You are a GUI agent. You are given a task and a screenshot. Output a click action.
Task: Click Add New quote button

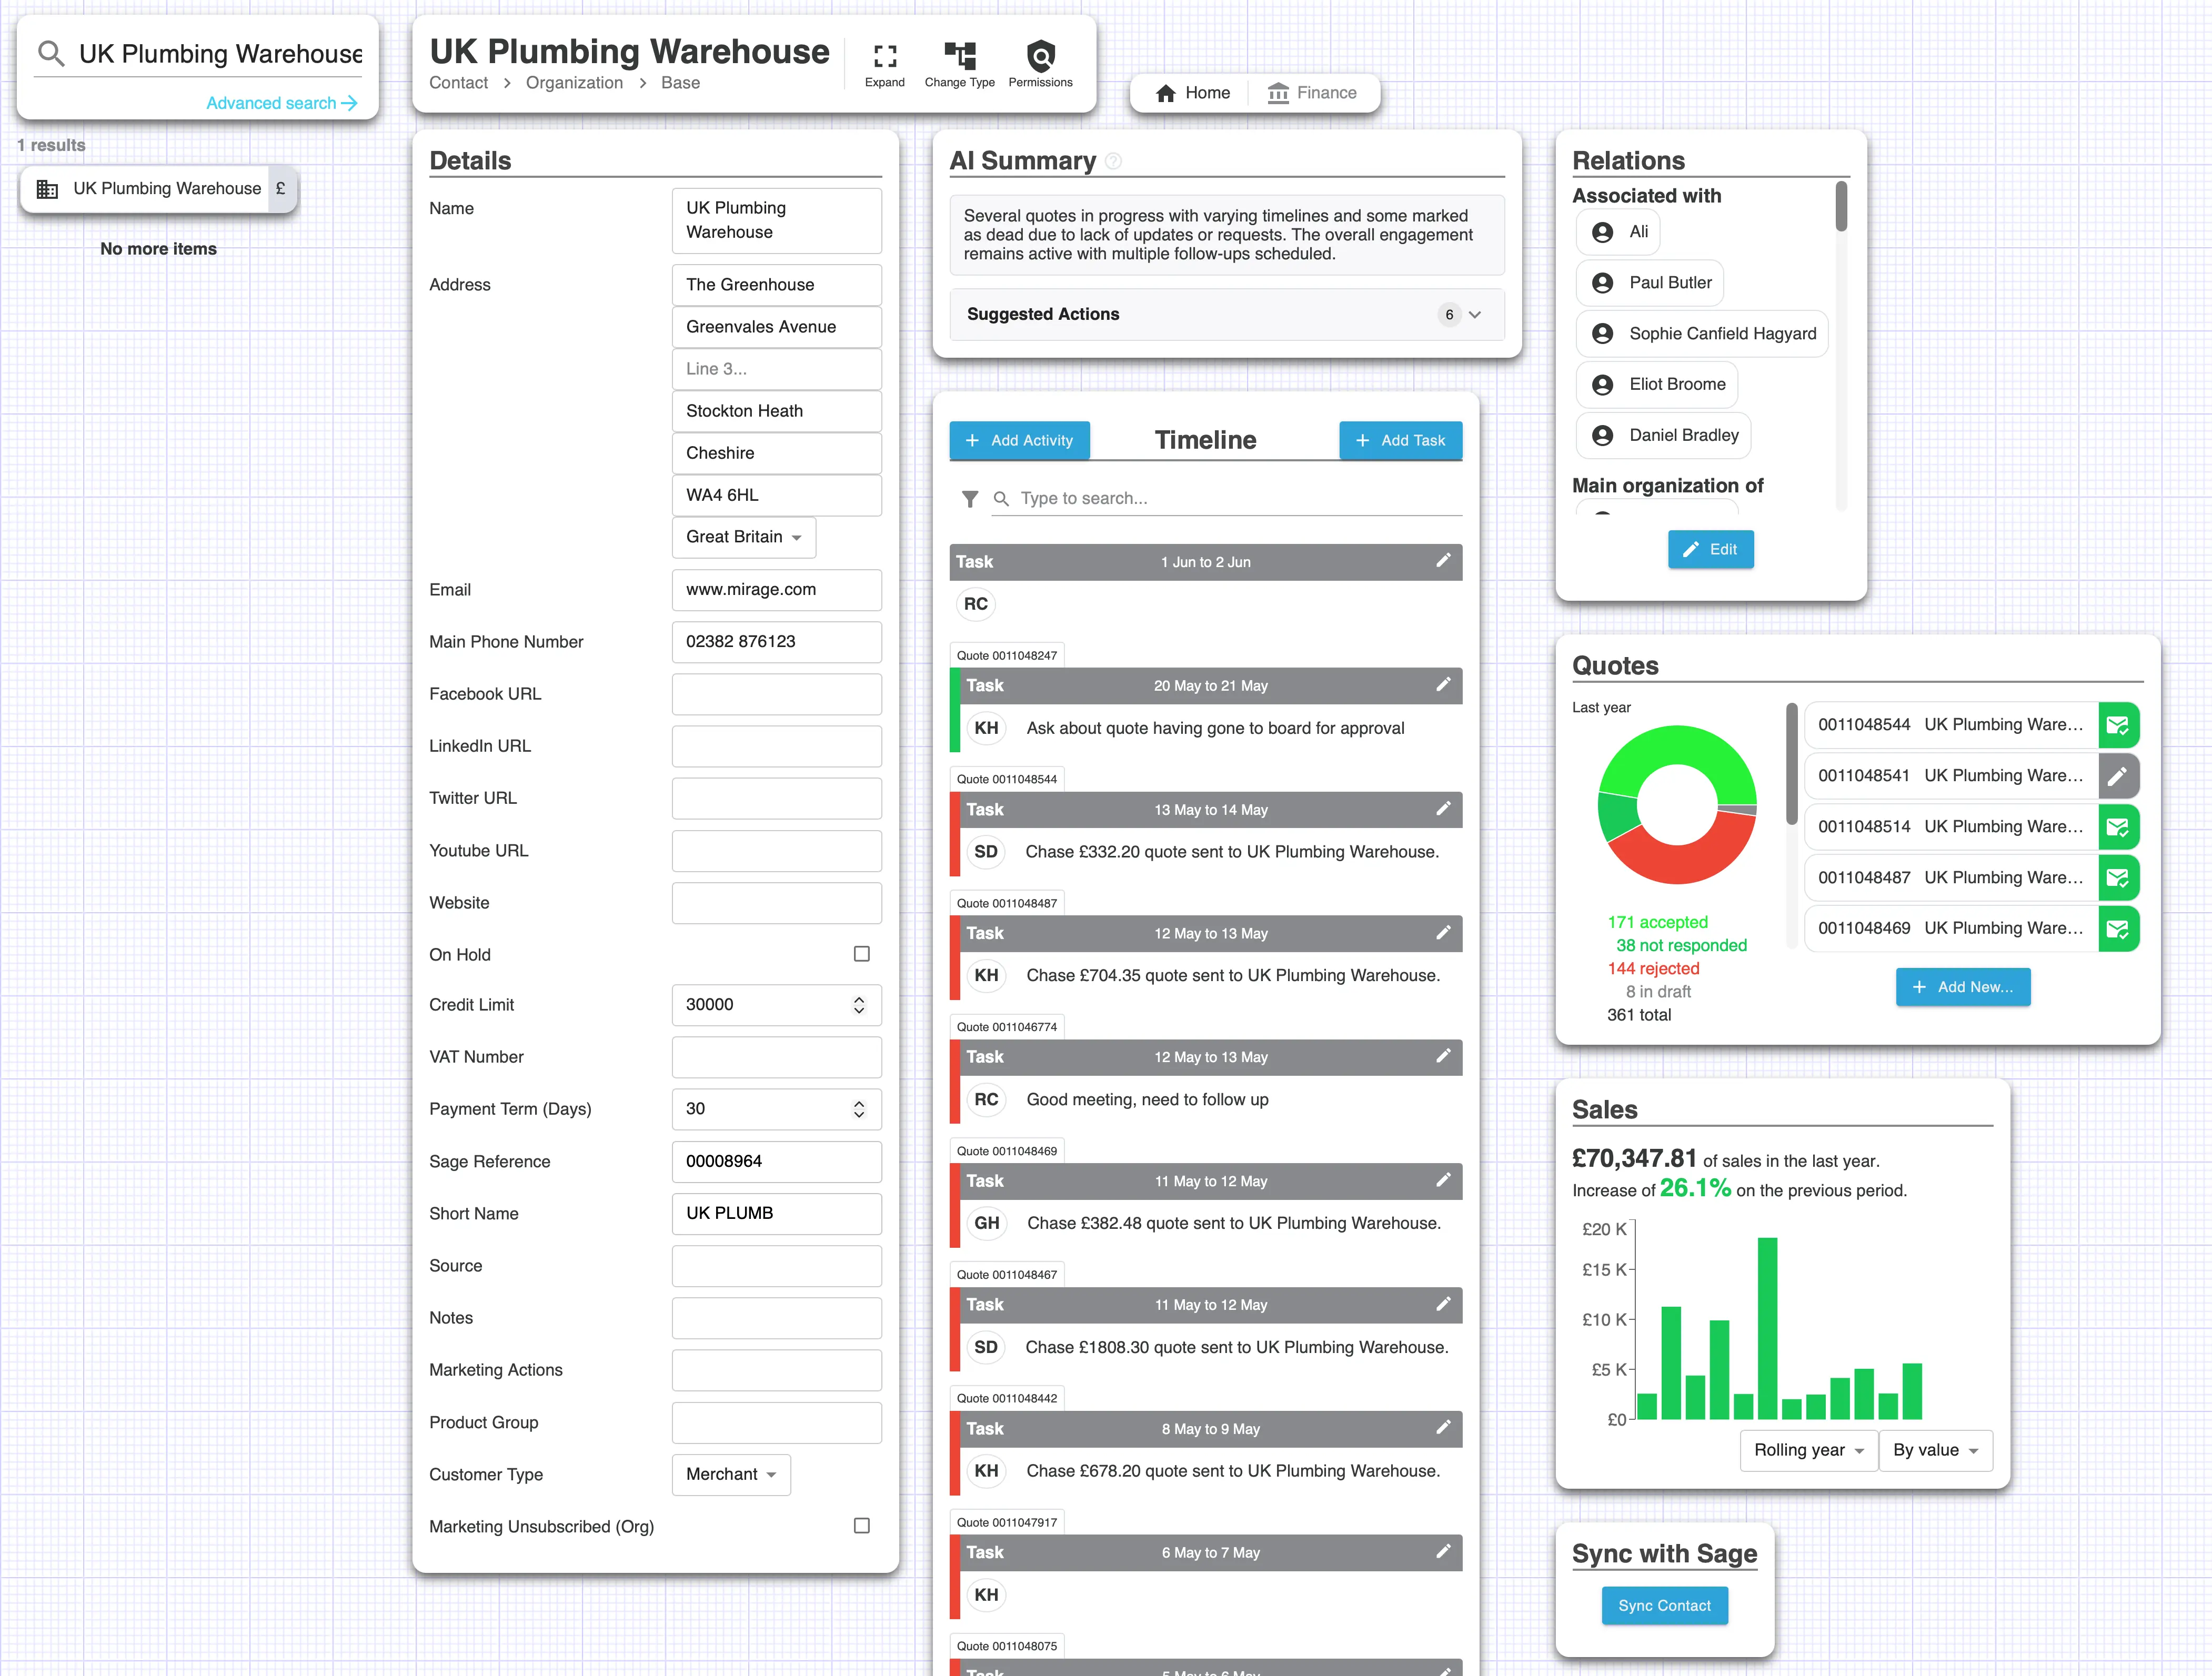(x=1963, y=987)
